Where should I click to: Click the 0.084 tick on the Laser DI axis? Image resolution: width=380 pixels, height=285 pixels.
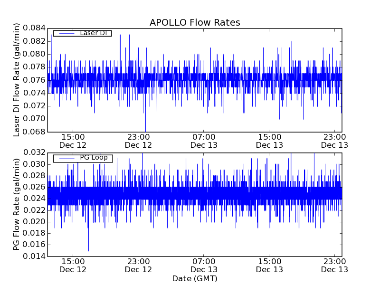pos(34,28)
